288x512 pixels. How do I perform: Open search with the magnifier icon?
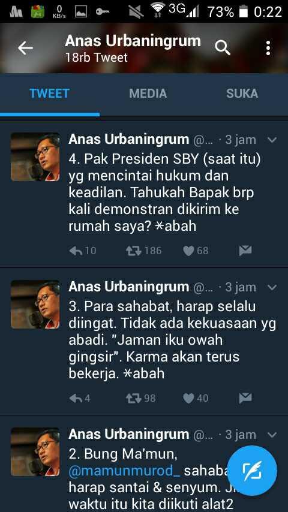click(x=223, y=49)
